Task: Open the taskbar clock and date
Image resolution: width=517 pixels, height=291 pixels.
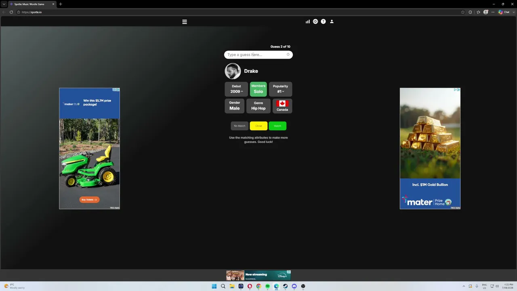Action: (508, 286)
